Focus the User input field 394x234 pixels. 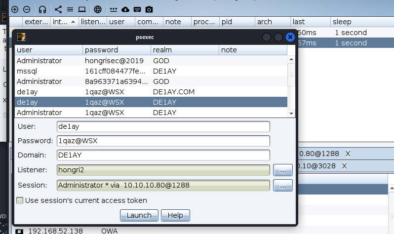(163, 126)
